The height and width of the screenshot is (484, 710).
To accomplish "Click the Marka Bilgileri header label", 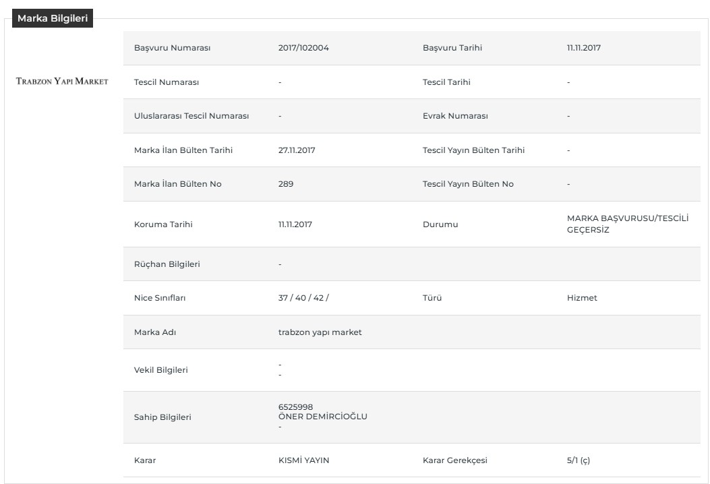I will 53,18.
